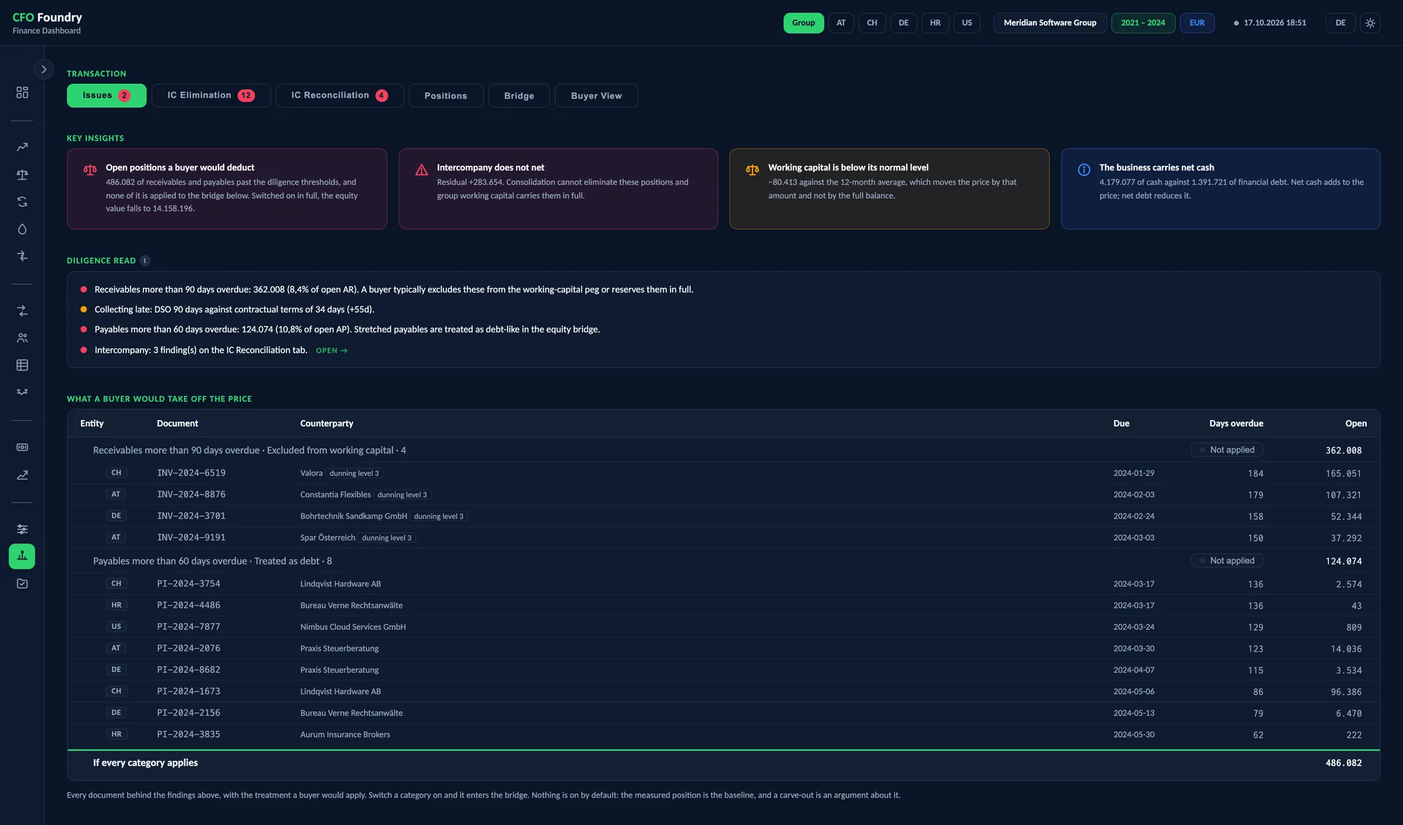
Task: Click info icon beside Diligence Read
Action: [145, 261]
